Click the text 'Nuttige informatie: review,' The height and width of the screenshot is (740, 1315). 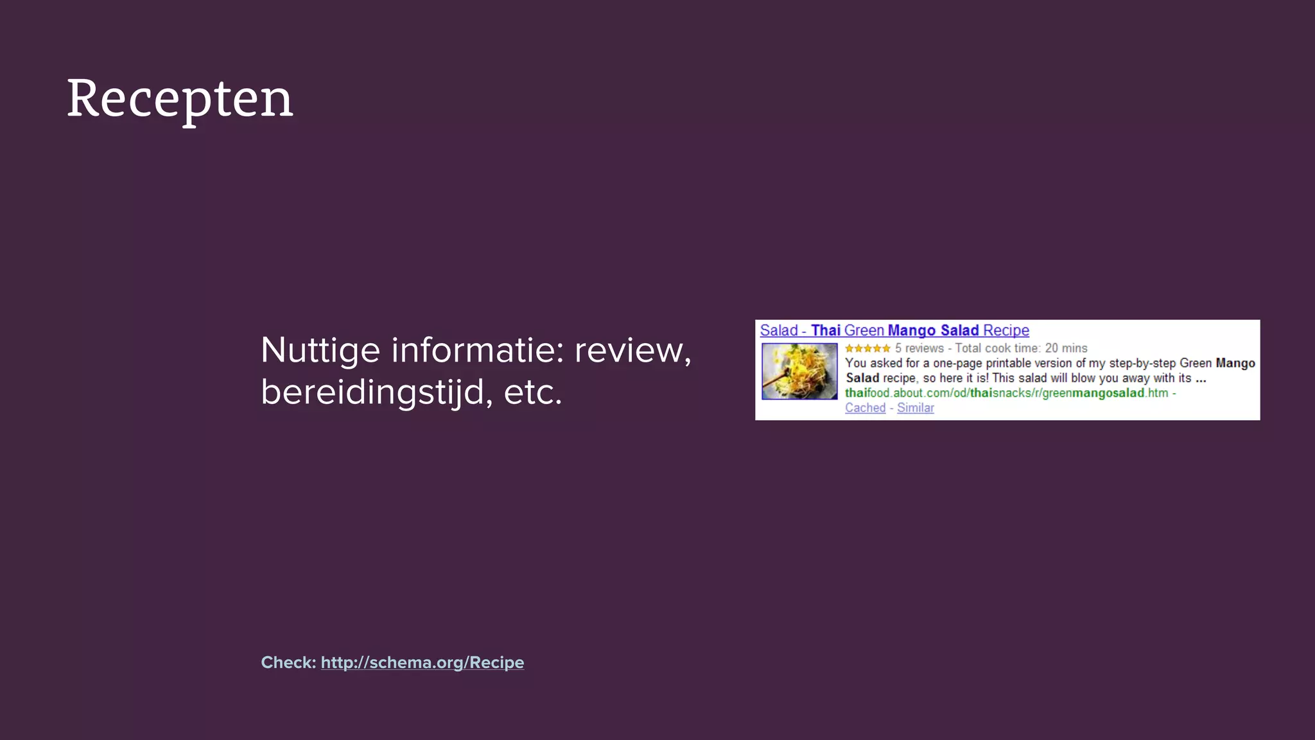[x=476, y=351]
